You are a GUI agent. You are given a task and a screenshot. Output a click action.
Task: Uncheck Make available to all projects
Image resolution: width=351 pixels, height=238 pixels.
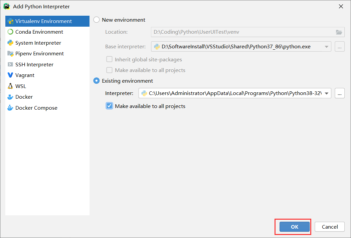pos(110,106)
